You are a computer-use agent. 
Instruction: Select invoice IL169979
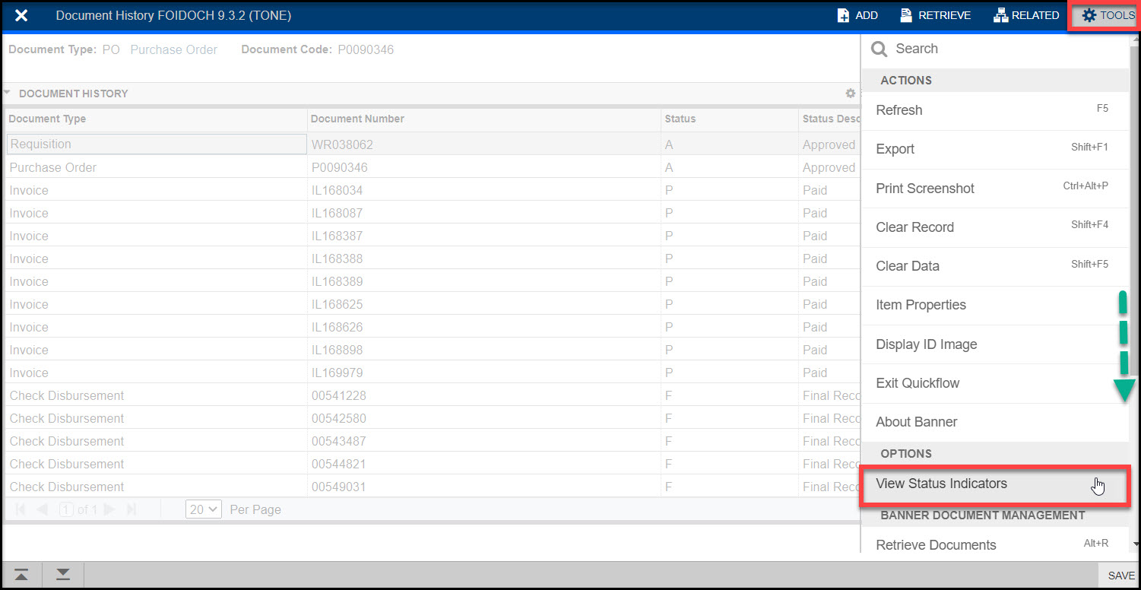click(x=337, y=373)
